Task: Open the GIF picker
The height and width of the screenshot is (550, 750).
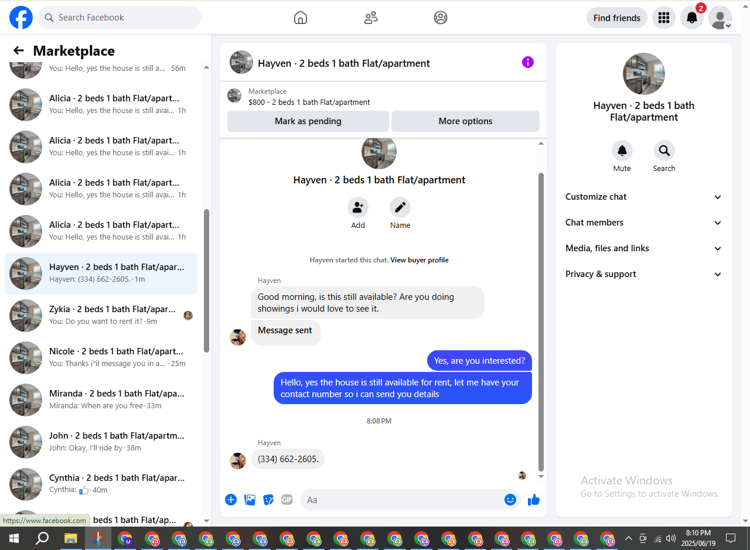Action: [x=287, y=500]
